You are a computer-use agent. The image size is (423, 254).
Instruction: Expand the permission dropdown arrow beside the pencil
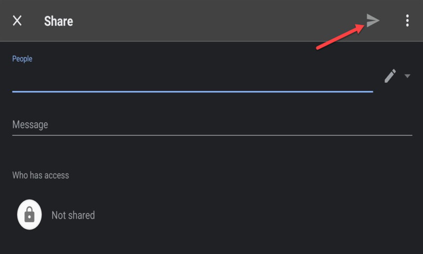pyautogui.click(x=407, y=76)
